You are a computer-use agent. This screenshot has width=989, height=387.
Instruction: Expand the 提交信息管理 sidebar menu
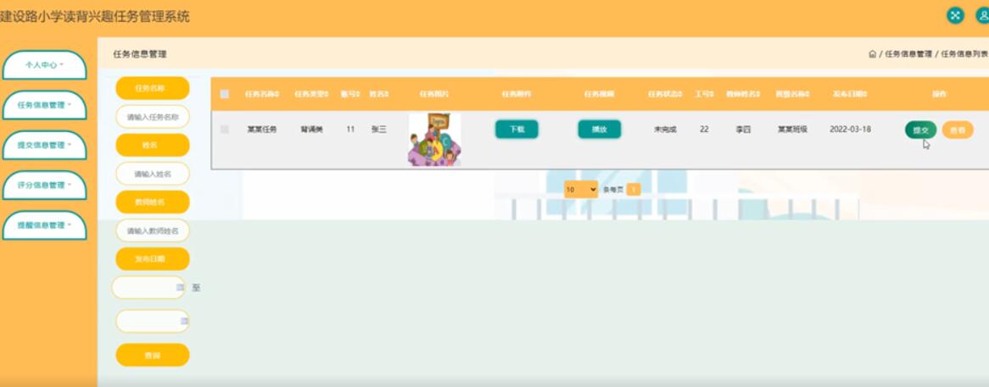coord(44,145)
